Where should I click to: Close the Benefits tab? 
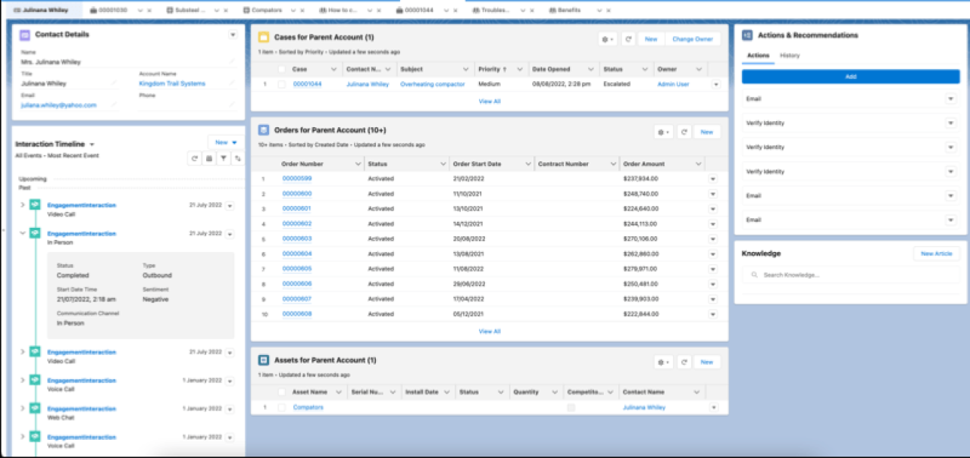(607, 11)
